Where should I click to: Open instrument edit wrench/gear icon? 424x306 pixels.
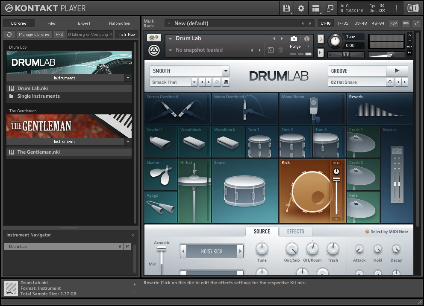coord(154,38)
